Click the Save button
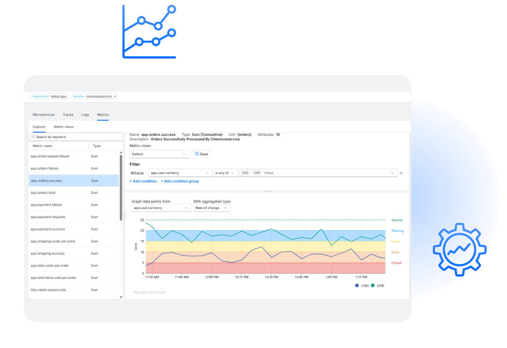The height and width of the screenshot is (348, 507). (x=201, y=154)
